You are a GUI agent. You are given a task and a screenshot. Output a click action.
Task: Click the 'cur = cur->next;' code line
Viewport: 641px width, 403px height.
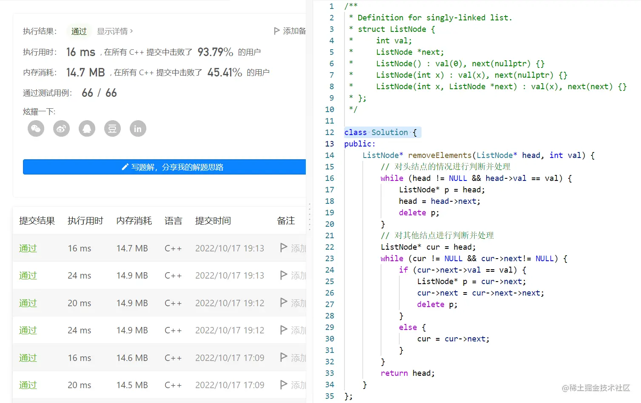click(453, 339)
